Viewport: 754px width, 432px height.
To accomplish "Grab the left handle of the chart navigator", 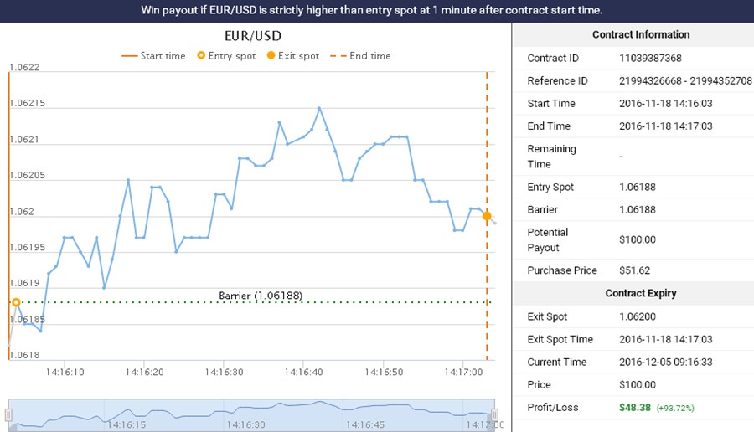I will [9, 414].
